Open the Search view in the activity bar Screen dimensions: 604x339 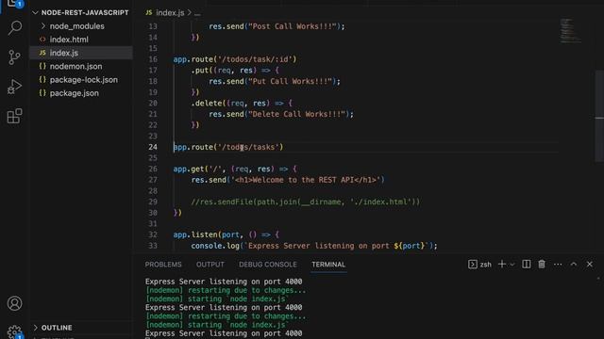[14, 27]
